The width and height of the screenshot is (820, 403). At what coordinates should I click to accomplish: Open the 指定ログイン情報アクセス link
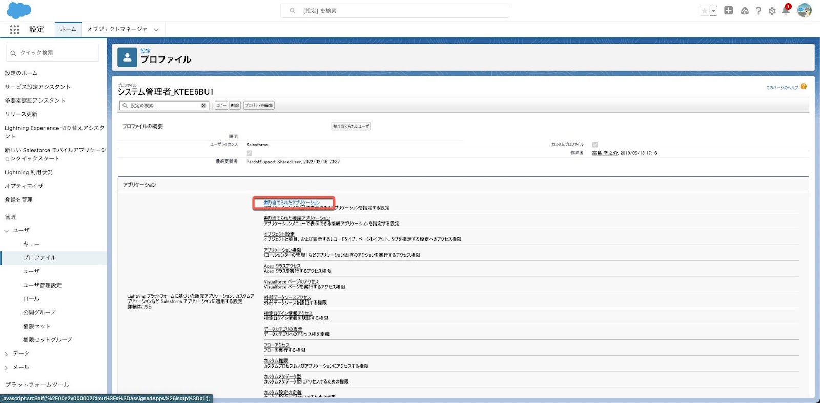(x=288, y=314)
